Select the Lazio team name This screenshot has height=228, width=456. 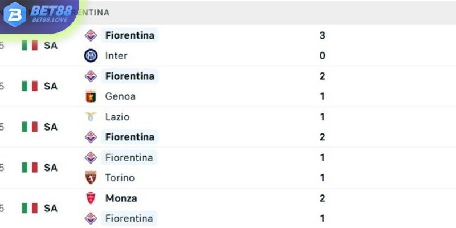(x=117, y=117)
